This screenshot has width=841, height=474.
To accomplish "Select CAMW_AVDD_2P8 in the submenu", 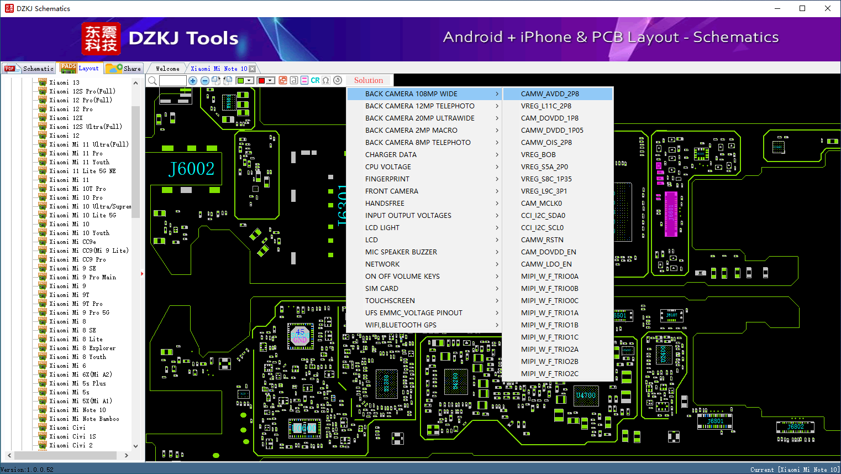I will [x=558, y=94].
